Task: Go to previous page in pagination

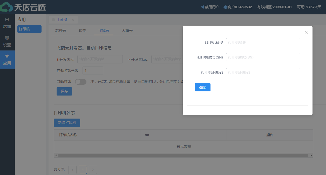Action: click(72, 170)
